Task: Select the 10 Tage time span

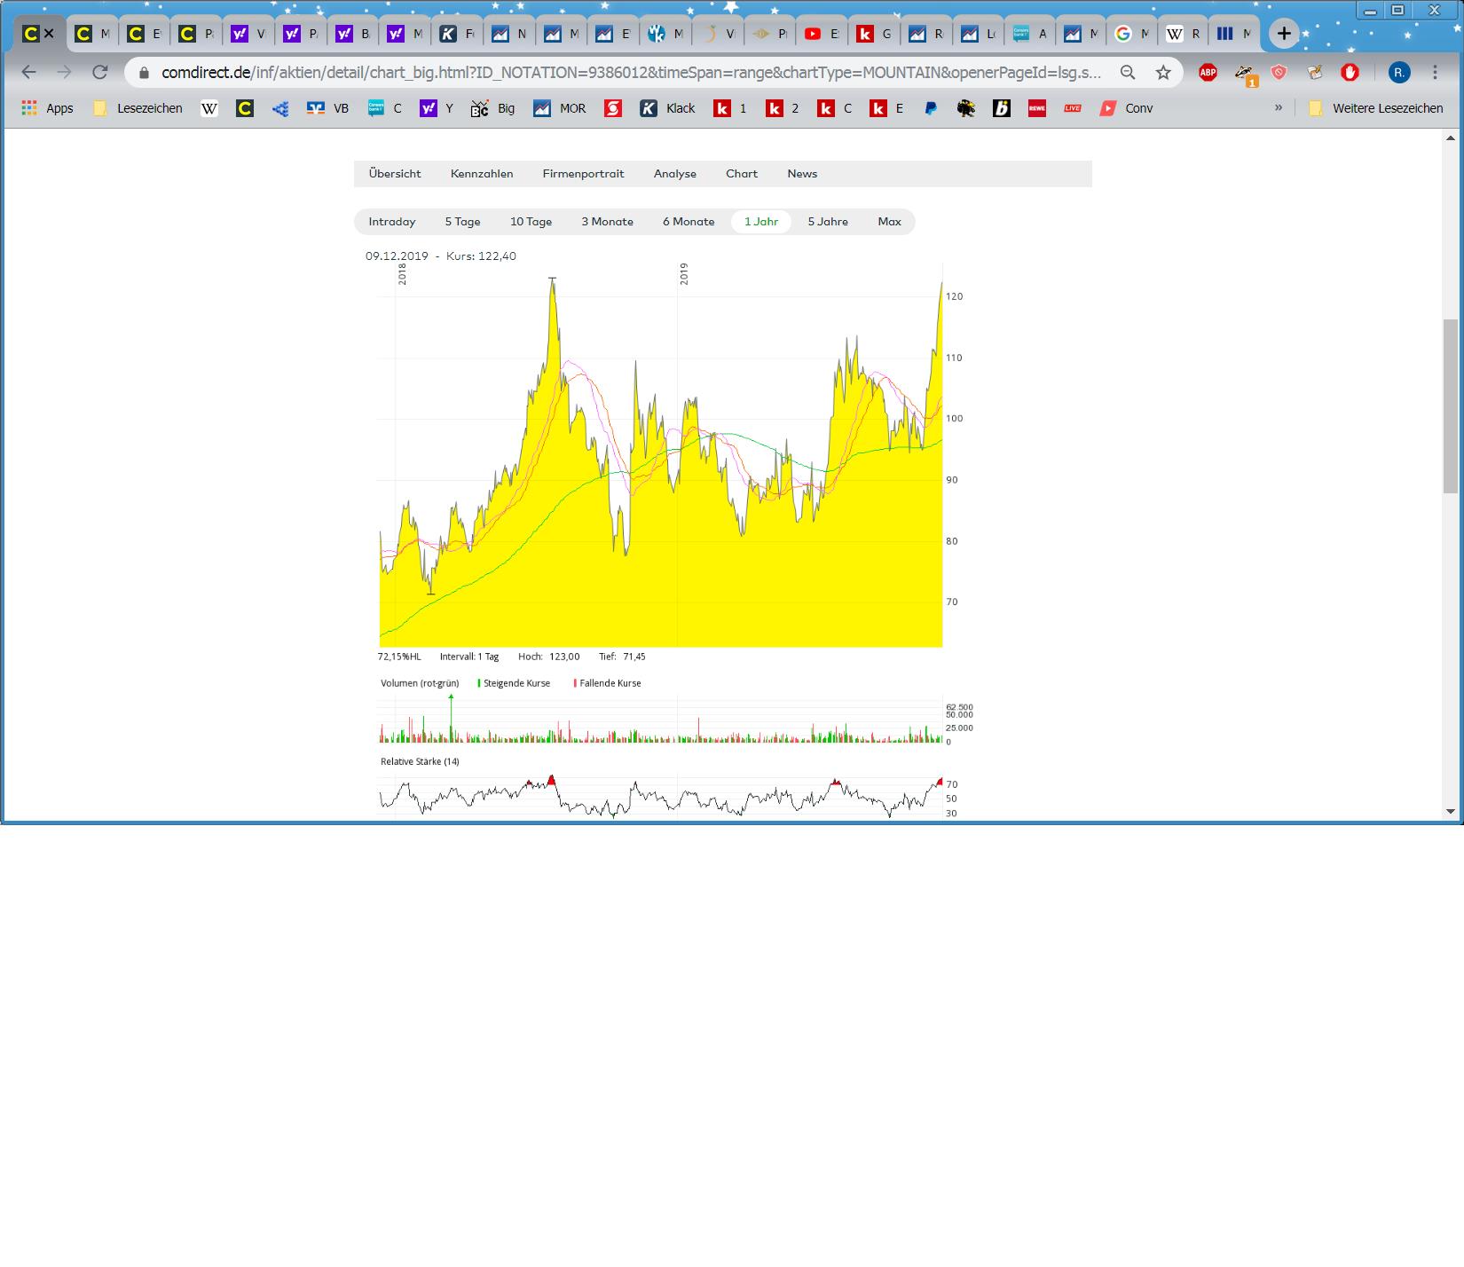Action: [x=531, y=222]
